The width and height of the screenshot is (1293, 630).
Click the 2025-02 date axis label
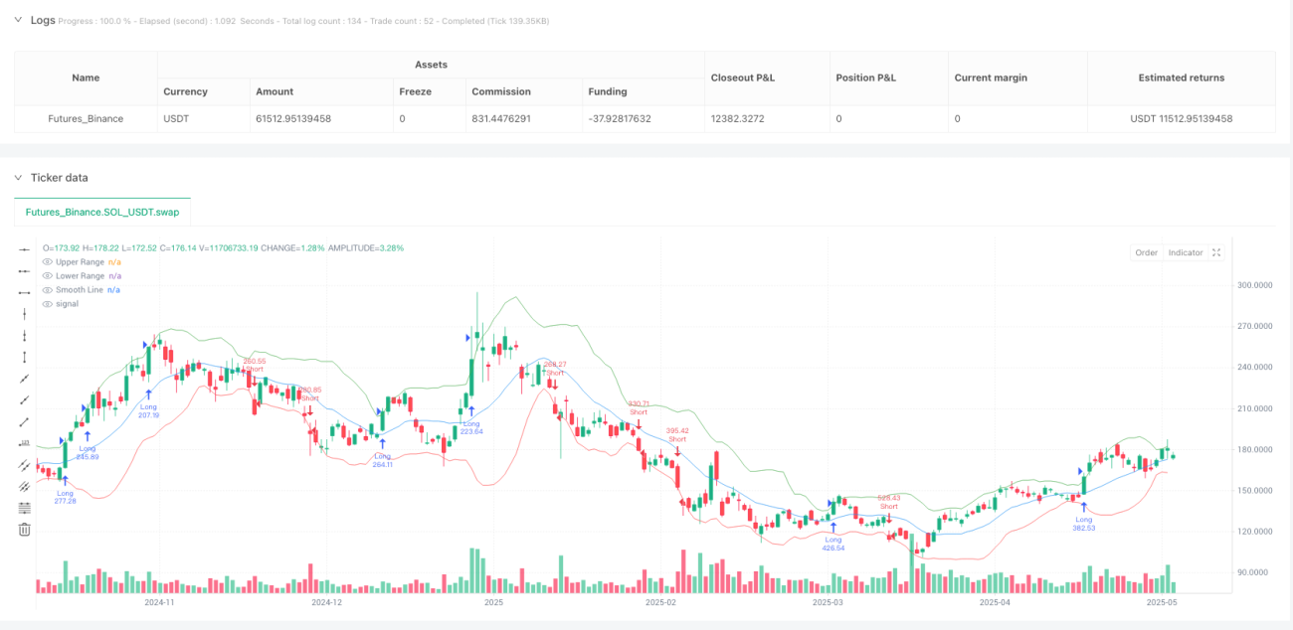pos(660,602)
